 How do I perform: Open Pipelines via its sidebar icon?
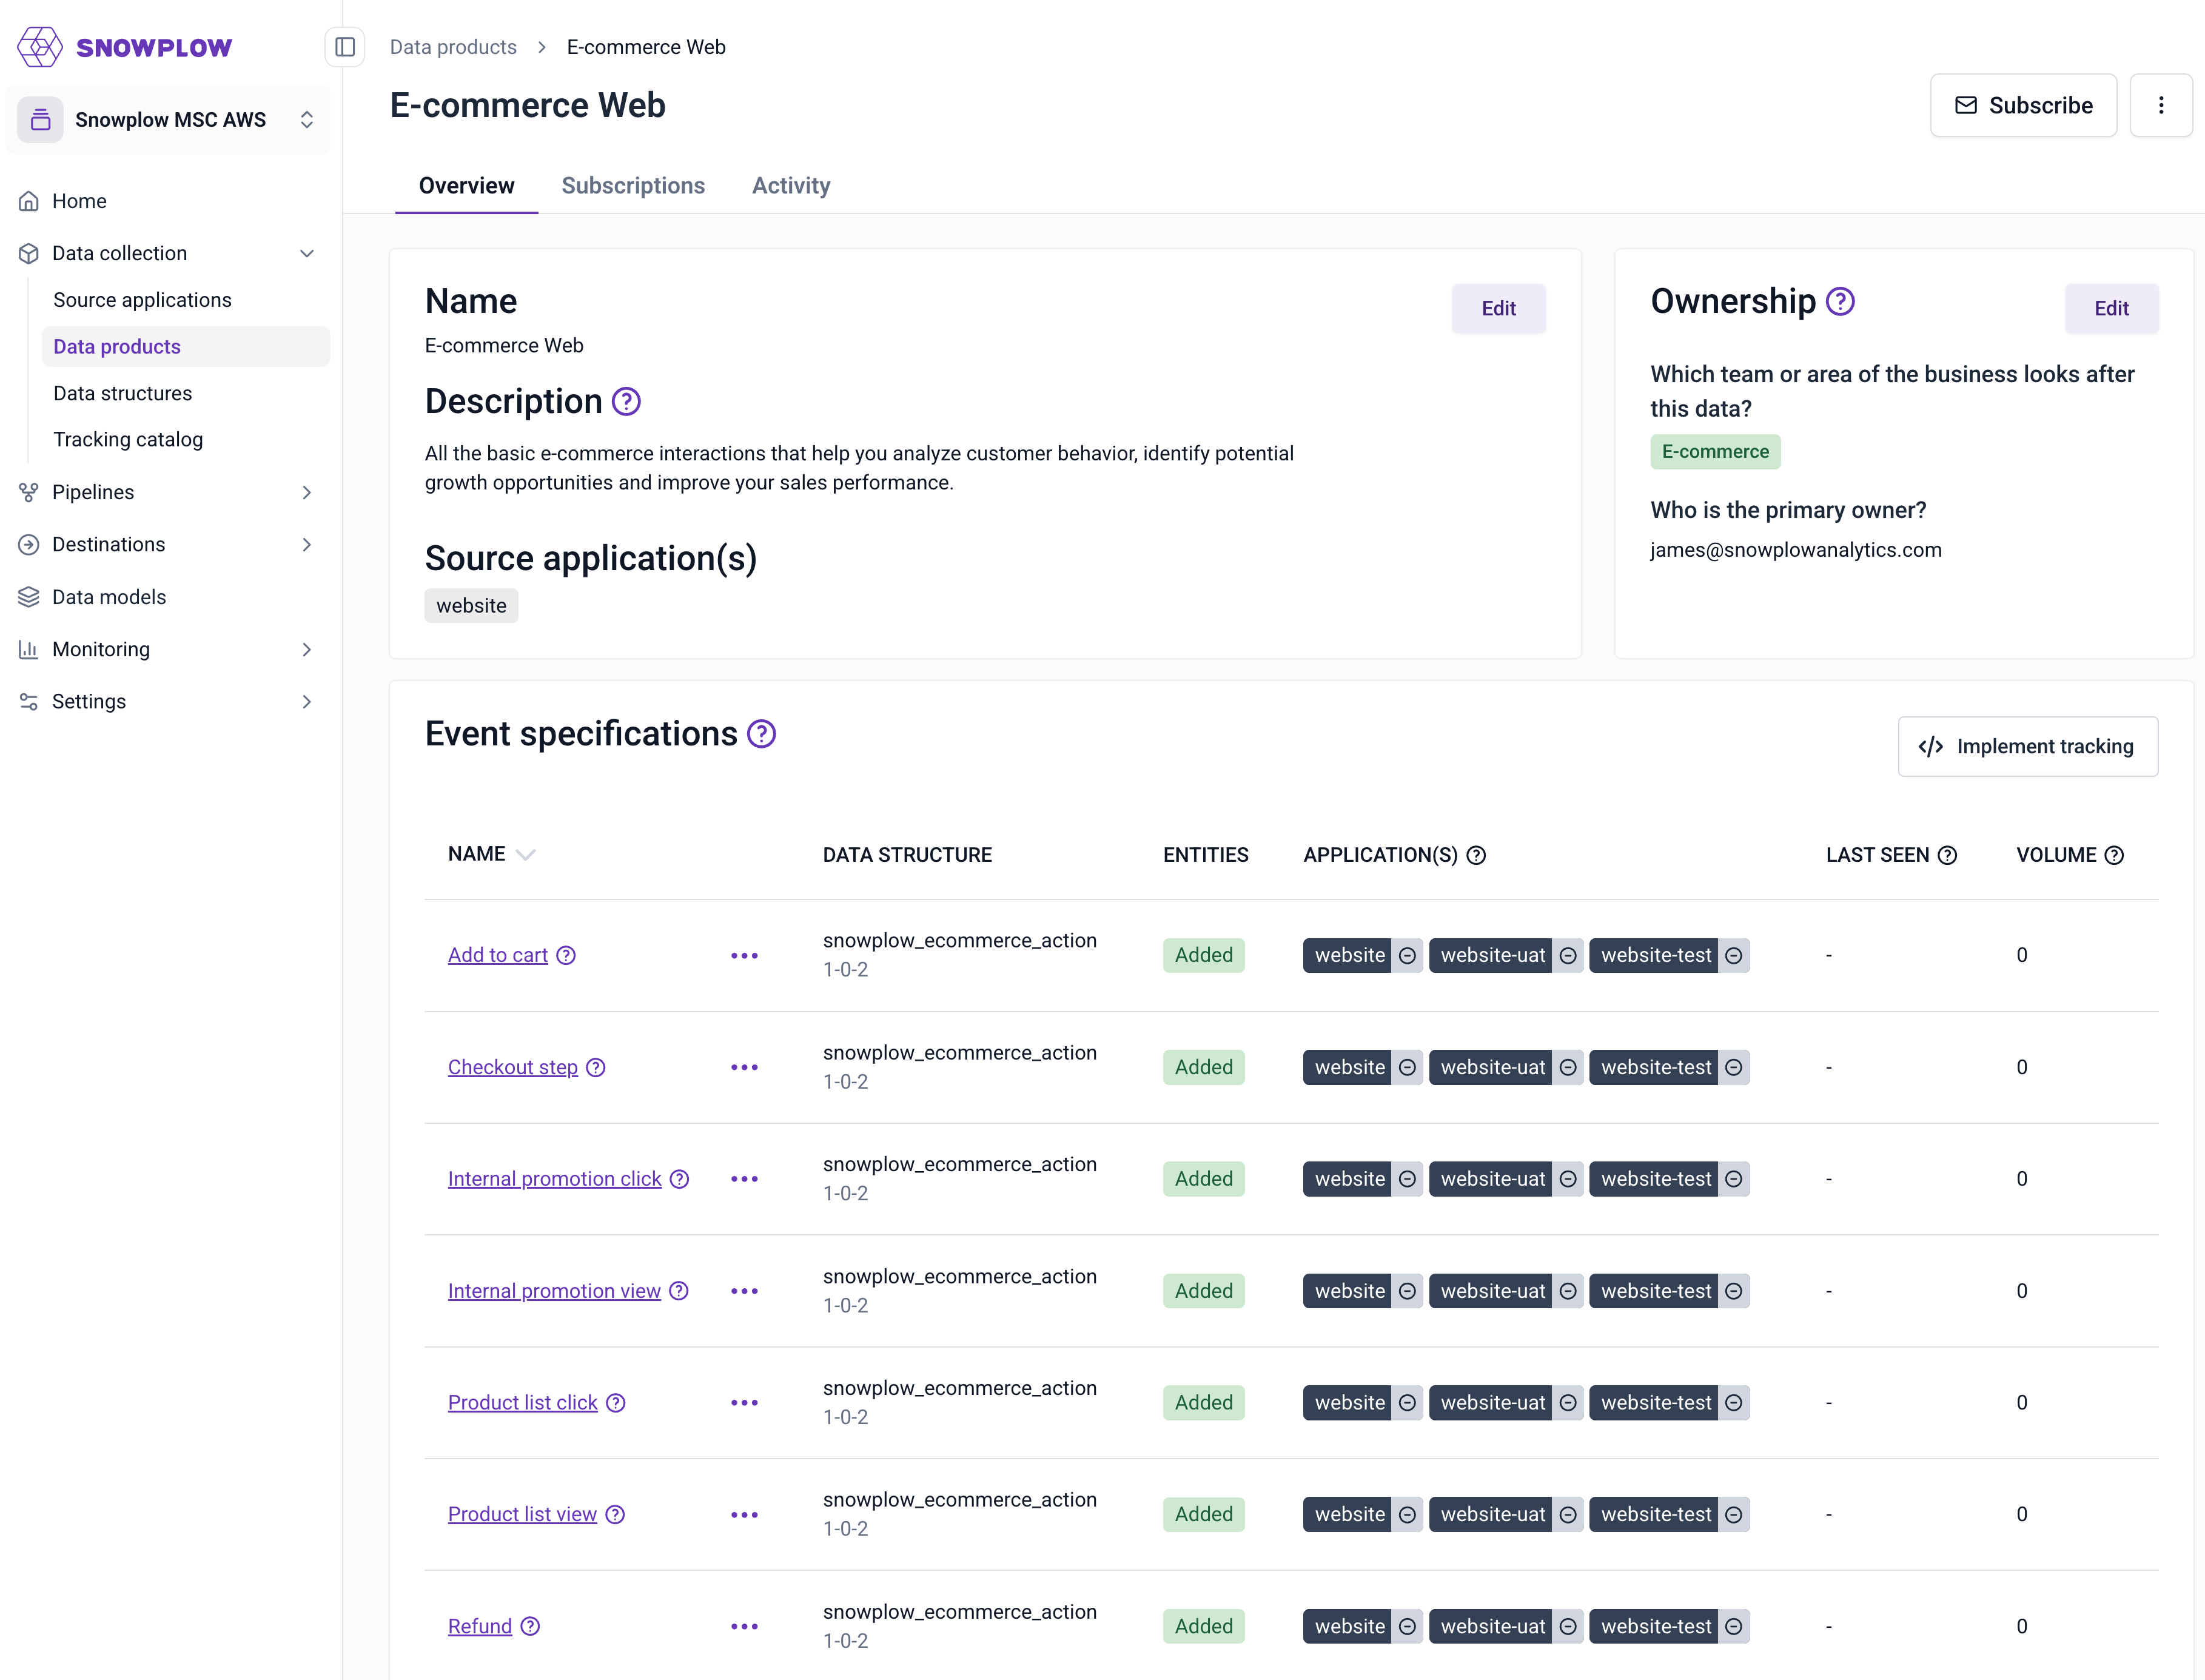29,491
